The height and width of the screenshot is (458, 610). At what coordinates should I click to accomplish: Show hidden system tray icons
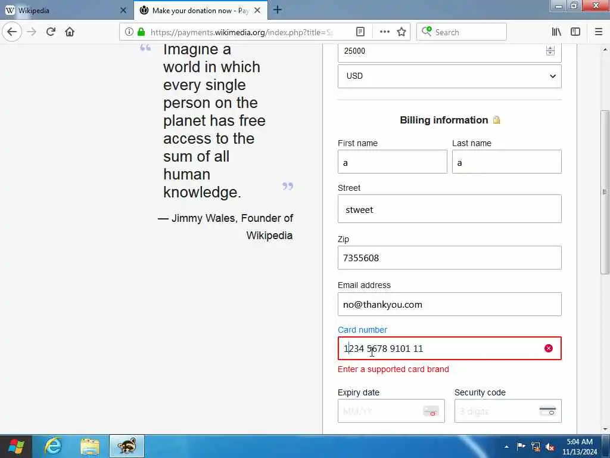(506, 447)
